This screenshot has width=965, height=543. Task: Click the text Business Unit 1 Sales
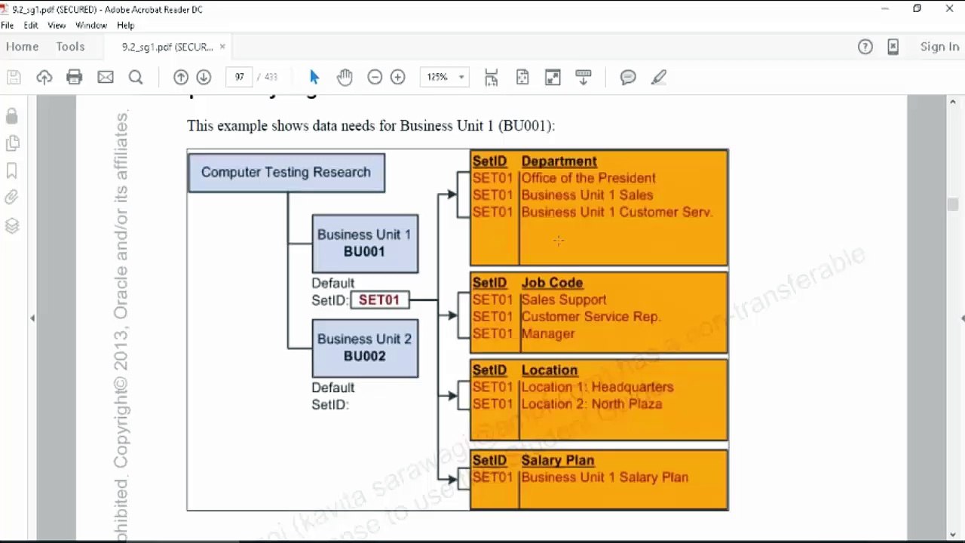point(587,195)
